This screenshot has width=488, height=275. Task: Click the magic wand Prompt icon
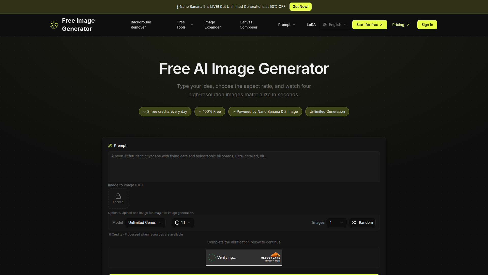coord(110,146)
